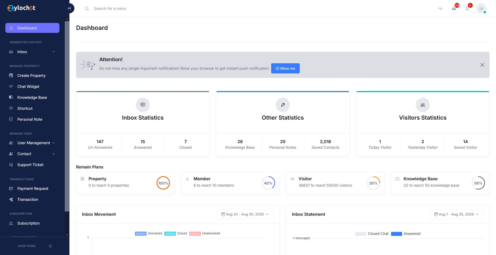Open the Payment Request page
This screenshot has width=496, height=255.
click(32, 189)
